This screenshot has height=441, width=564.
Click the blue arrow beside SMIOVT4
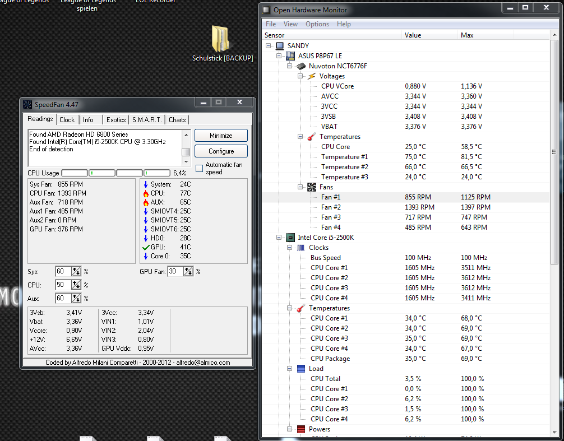[x=146, y=211]
